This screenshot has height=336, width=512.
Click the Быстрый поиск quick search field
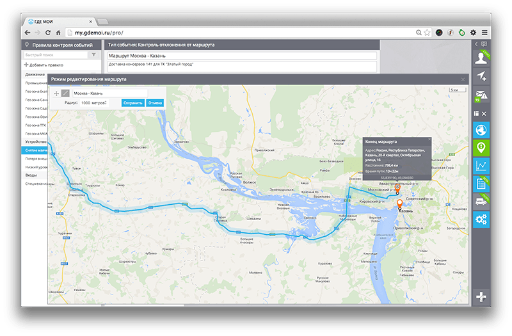click(55, 55)
